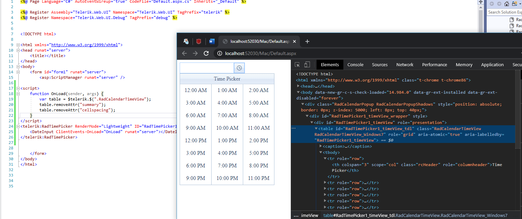
Task: Expand the head element in DOM tree
Action: 298,86
